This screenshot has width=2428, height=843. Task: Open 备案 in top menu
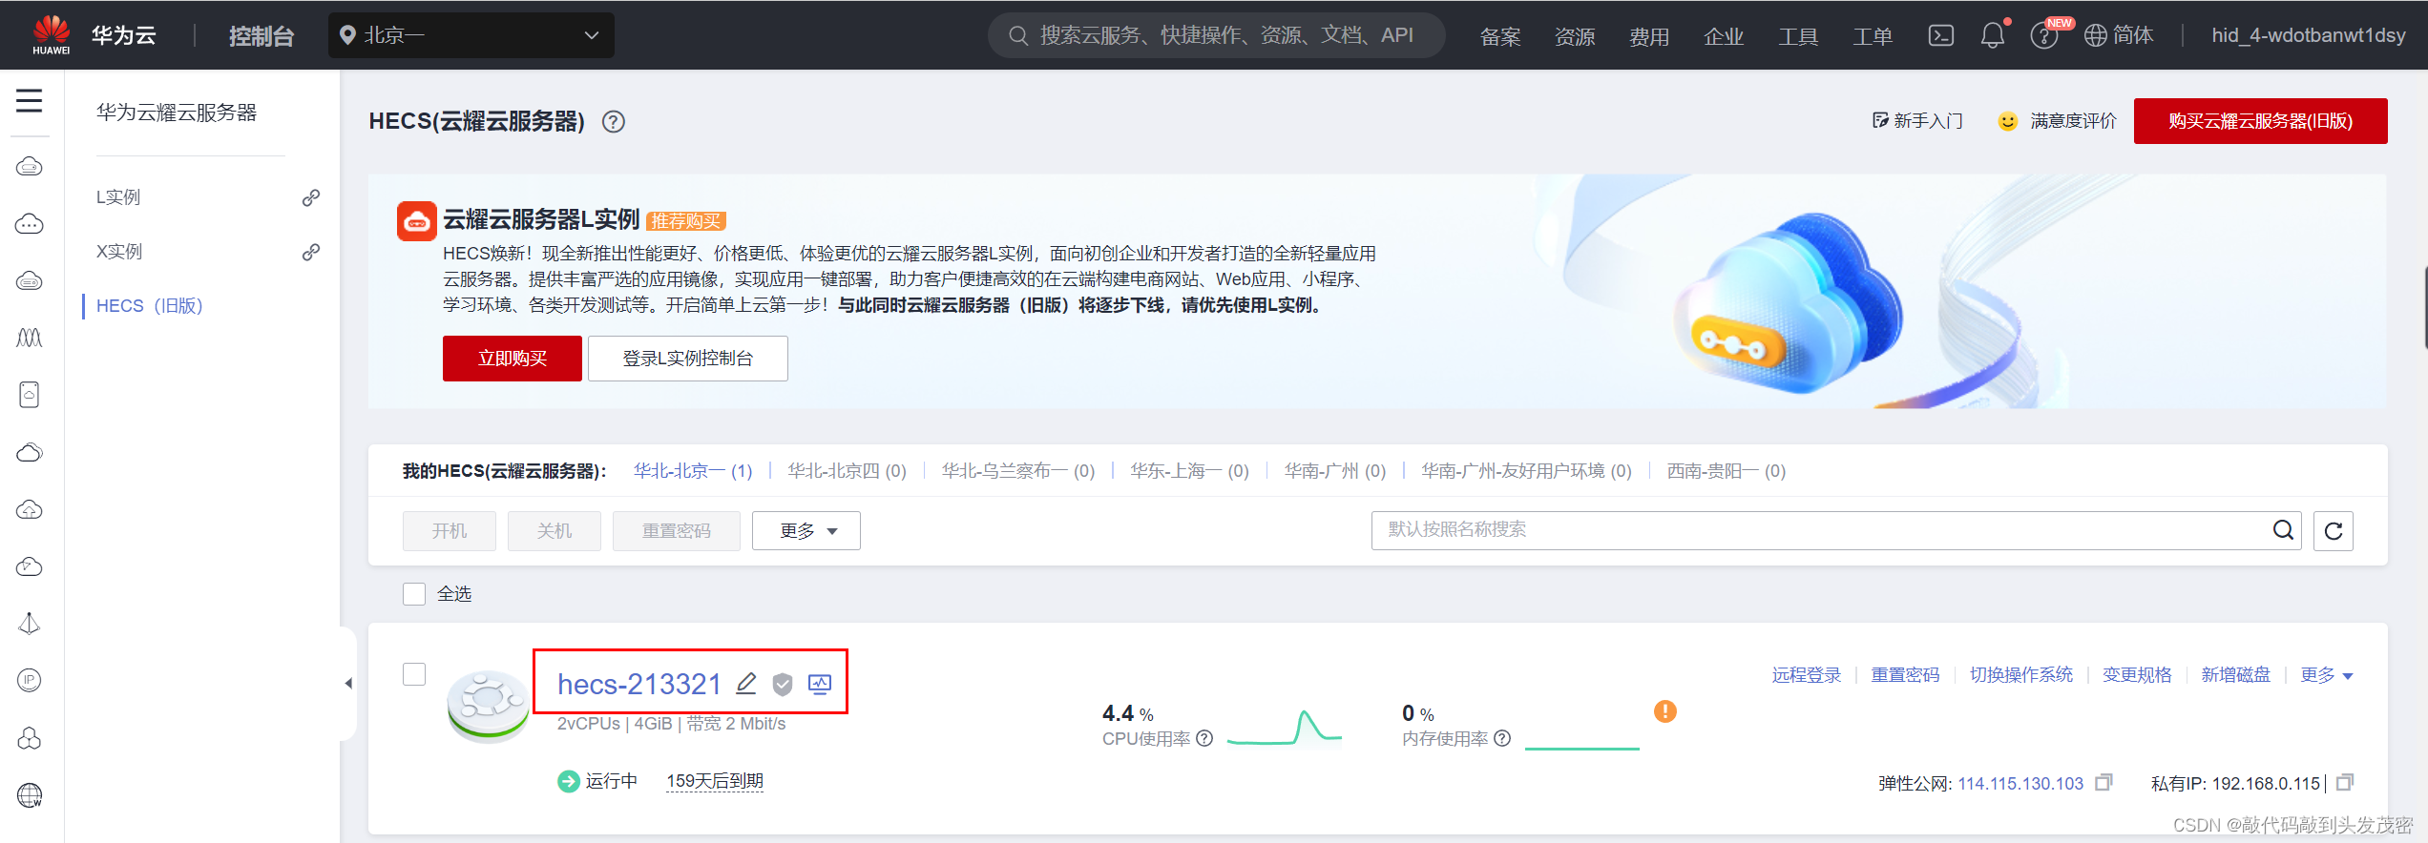coord(1500,36)
